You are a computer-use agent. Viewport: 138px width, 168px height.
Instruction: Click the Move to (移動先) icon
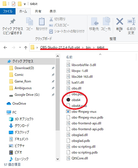pyautogui.click(x=94, y=21)
